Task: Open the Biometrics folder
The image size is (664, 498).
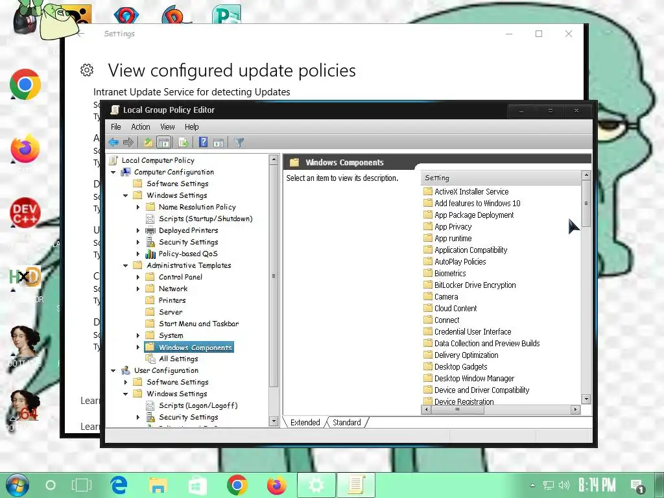Action: click(x=450, y=273)
